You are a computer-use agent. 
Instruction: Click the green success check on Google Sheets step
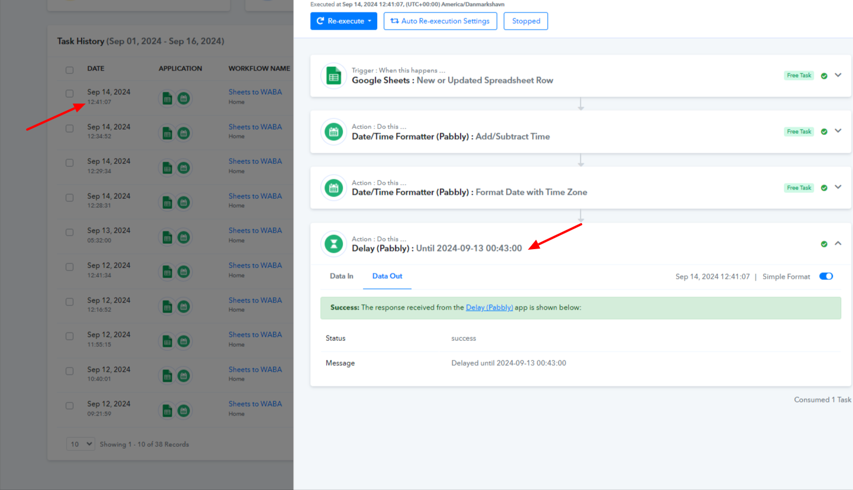[824, 76]
